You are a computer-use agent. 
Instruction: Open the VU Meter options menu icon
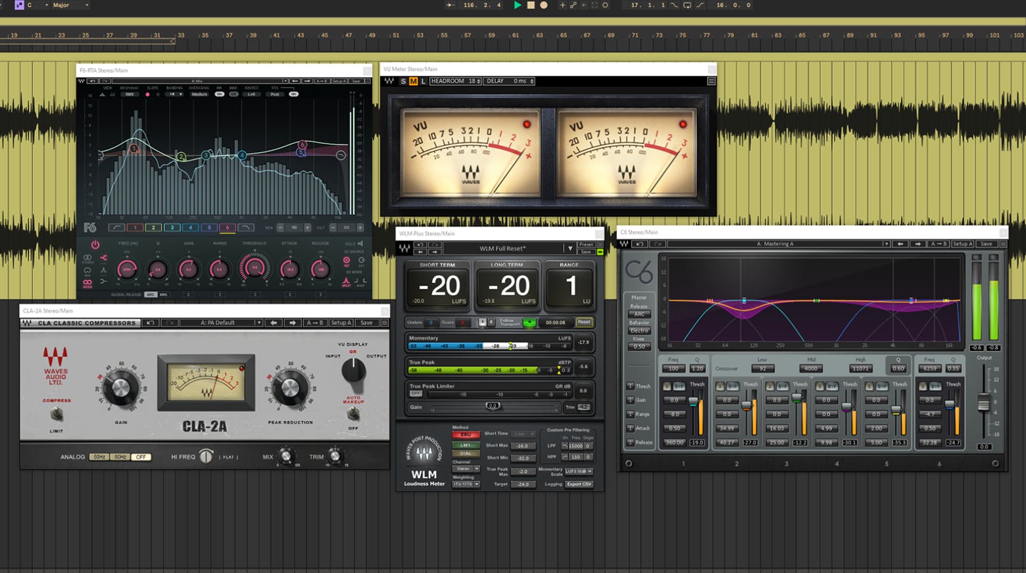pos(711,81)
